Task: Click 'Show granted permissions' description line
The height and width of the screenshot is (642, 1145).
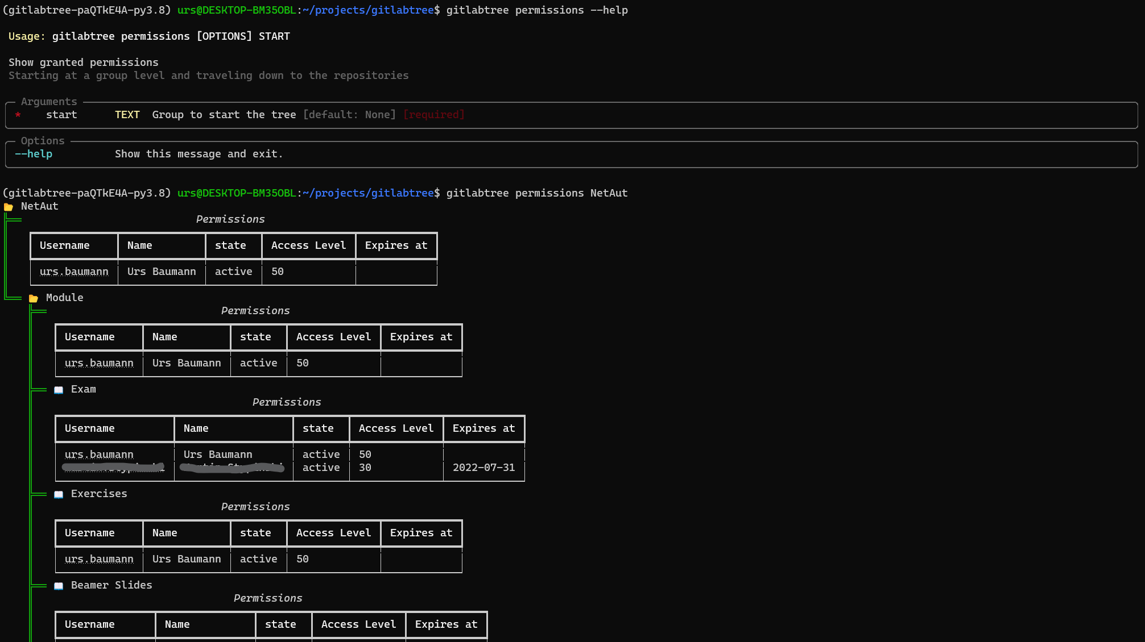Action: pyautogui.click(x=84, y=62)
